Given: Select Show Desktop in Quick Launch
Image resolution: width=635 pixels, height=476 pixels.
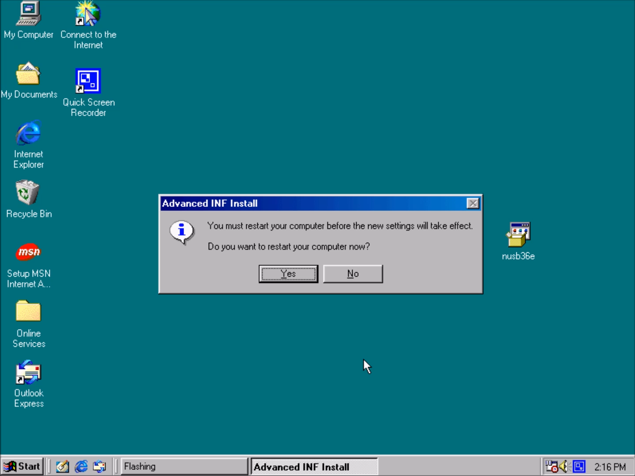Looking at the screenshot, I should pos(63,466).
